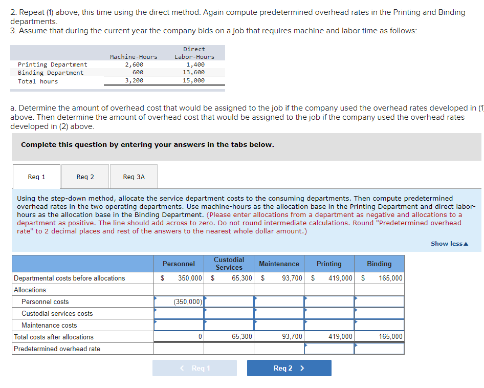Viewport: 484px width, 388px height.
Task: Click the 'Total costs after allocations' row label
Action: click(54, 337)
